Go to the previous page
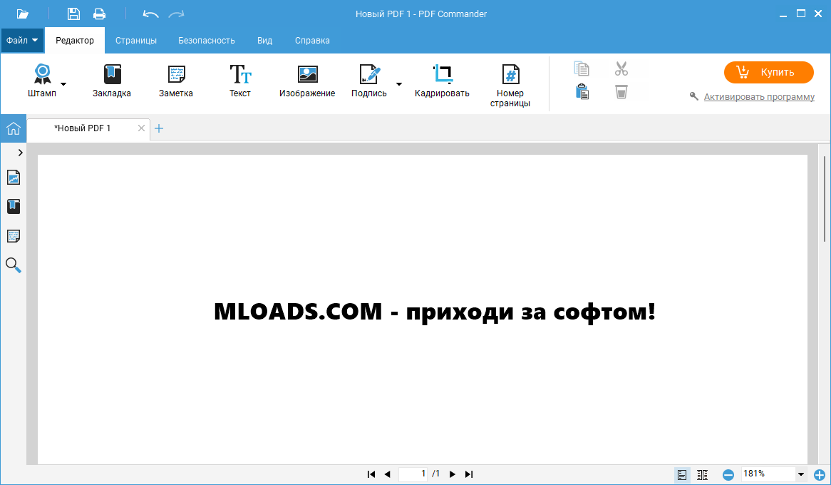831x485 pixels. pyautogui.click(x=388, y=474)
